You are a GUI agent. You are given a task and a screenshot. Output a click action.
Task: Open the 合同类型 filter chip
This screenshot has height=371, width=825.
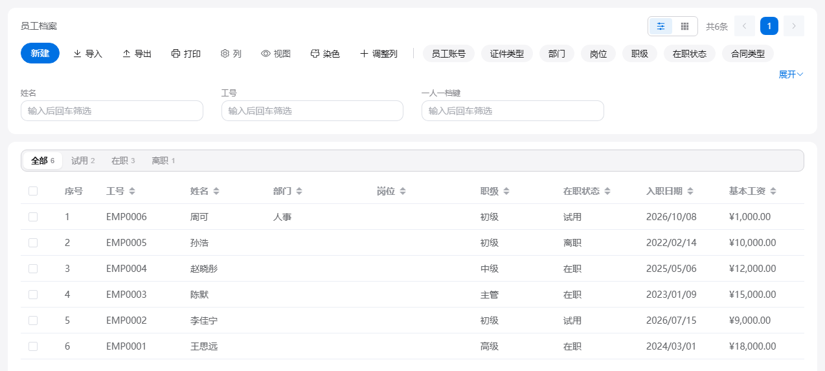(x=748, y=54)
